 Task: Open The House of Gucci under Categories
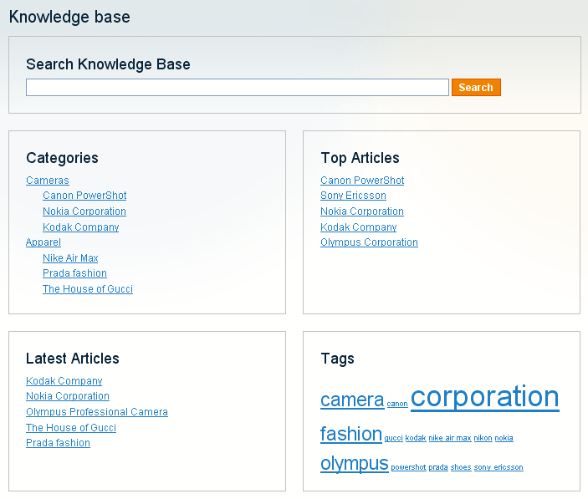pyautogui.click(x=88, y=289)
